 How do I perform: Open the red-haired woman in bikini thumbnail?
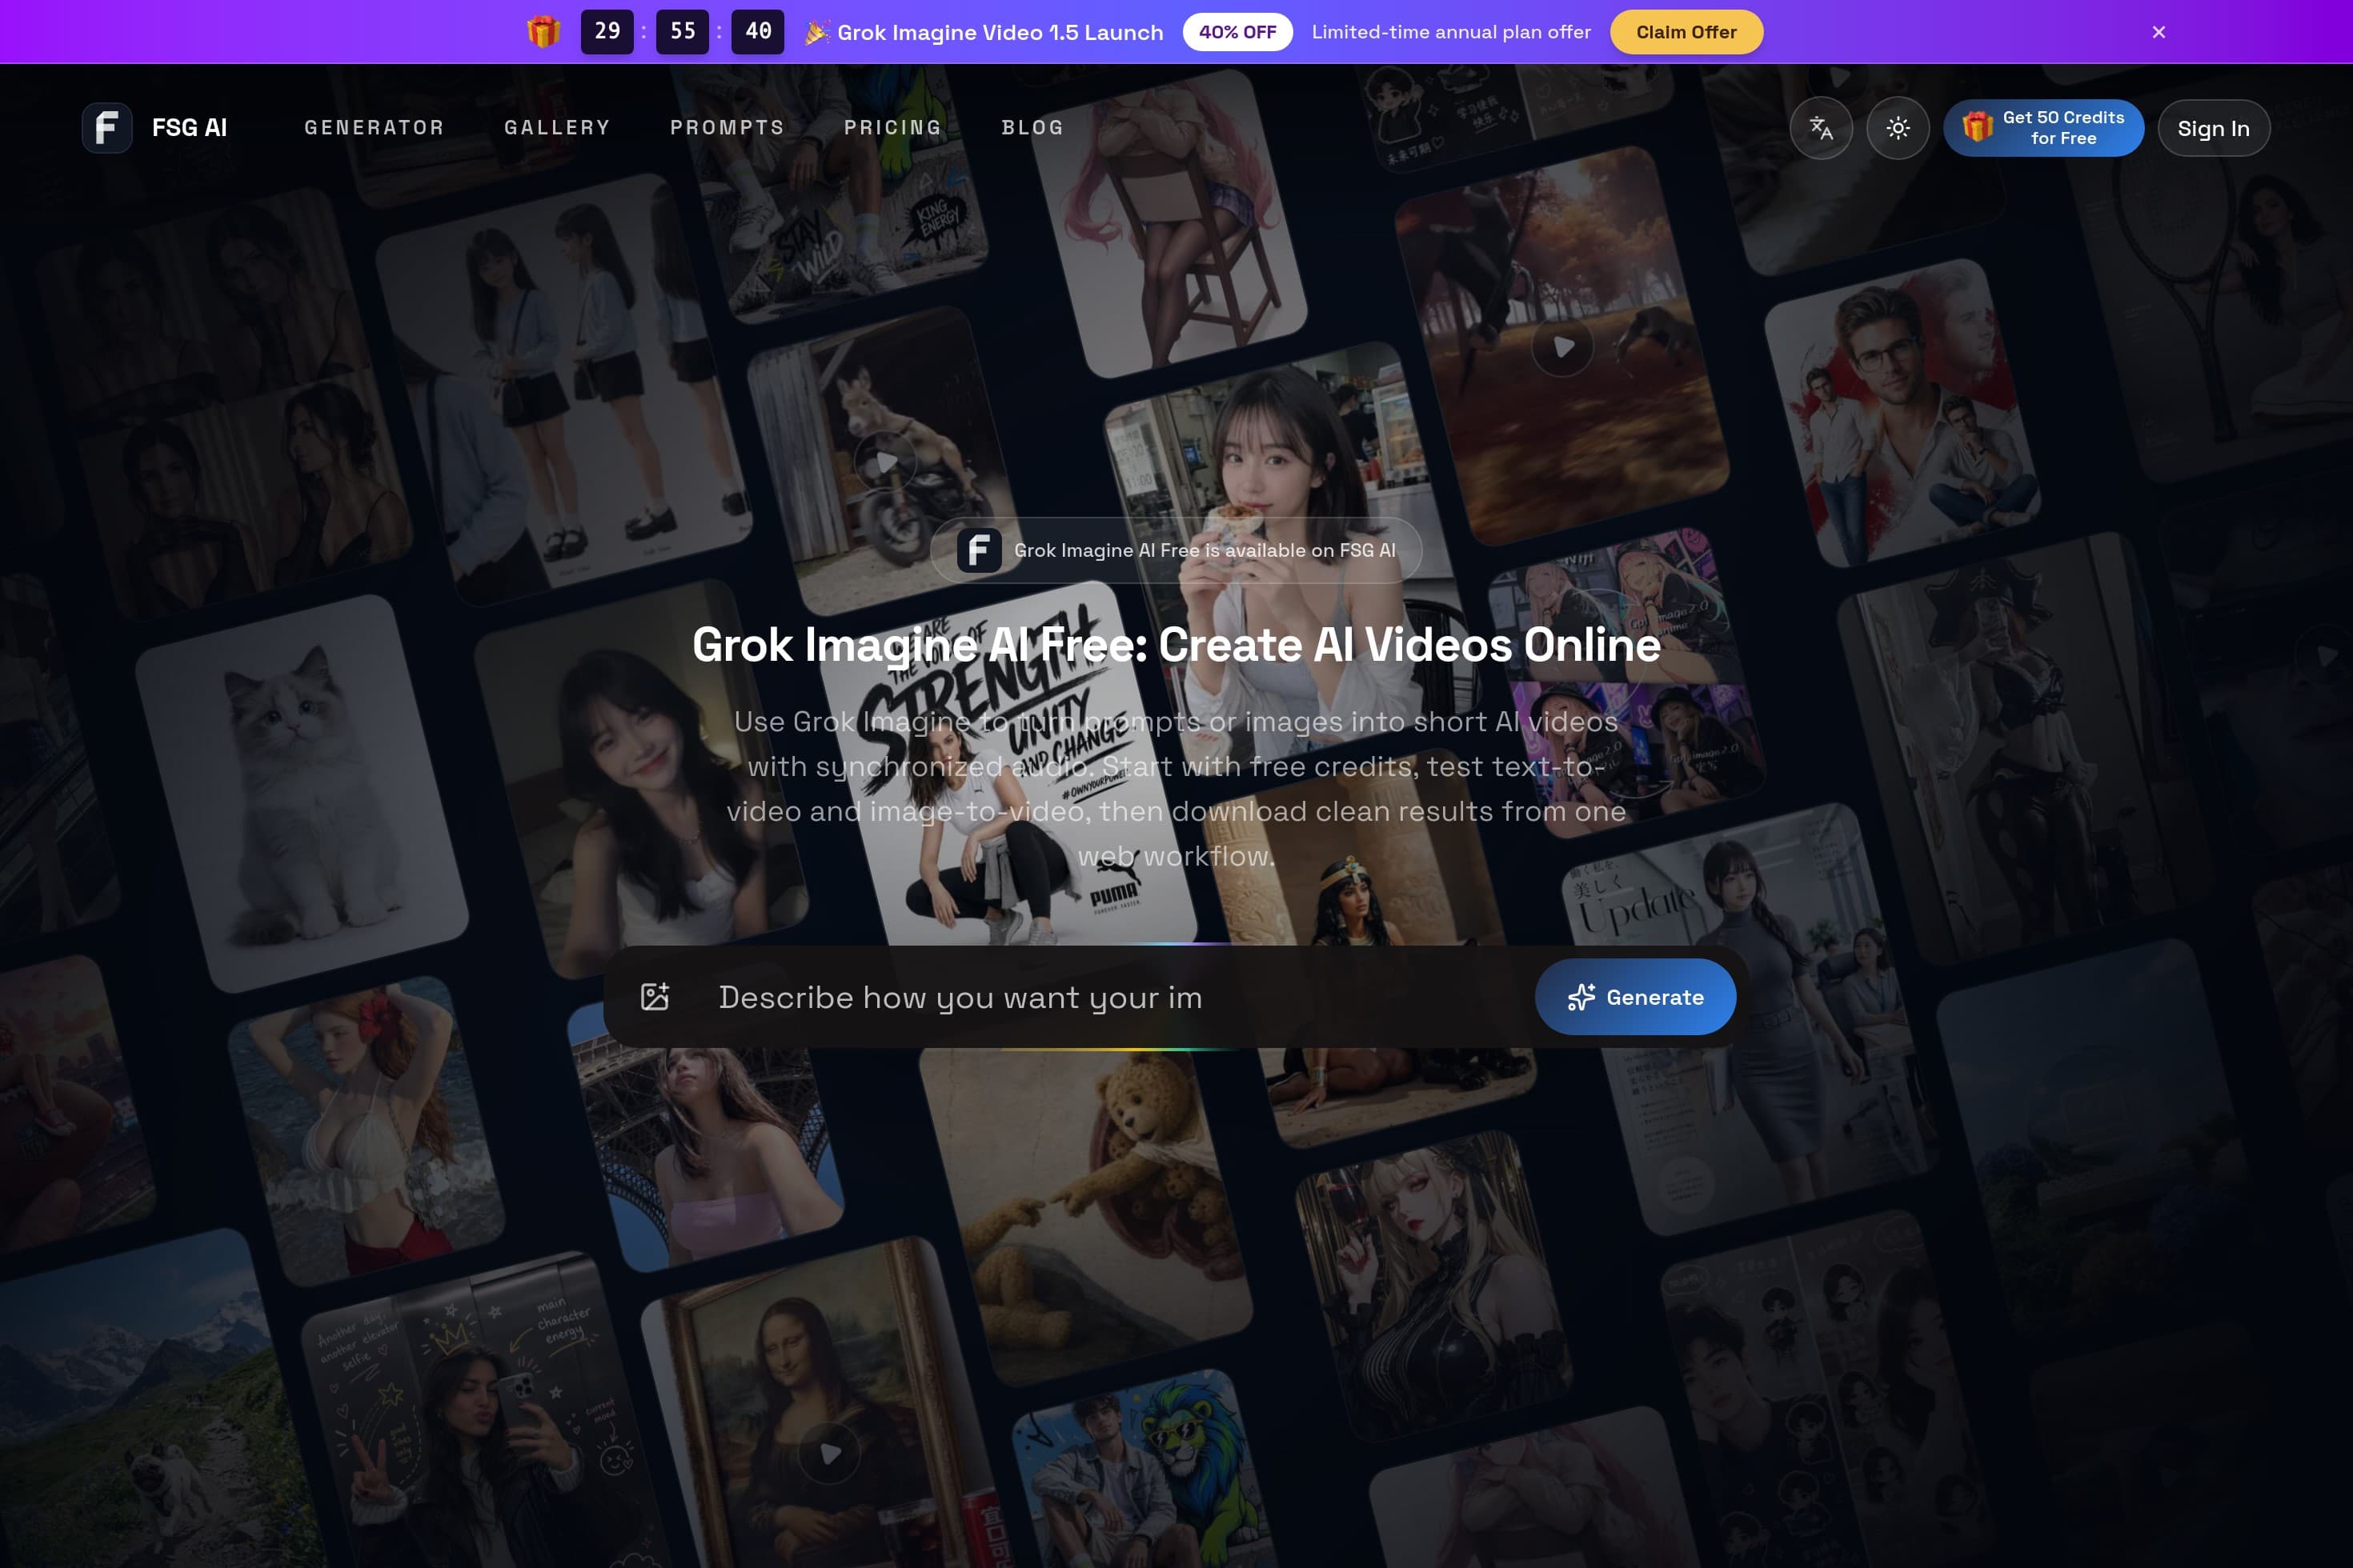pos(365,1130)
